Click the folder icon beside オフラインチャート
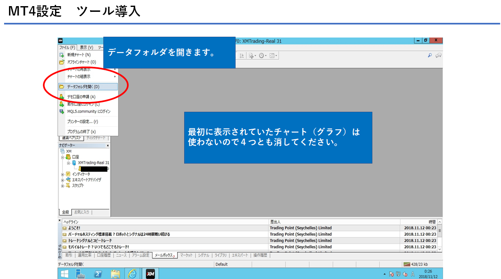The width and height of the screenshot is (501, 279). (x=62, y=62)
